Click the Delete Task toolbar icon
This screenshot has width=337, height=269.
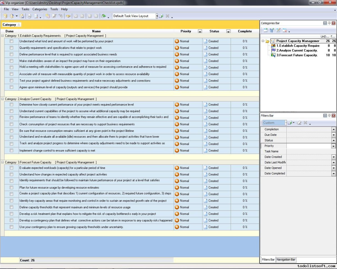point(61,16)
